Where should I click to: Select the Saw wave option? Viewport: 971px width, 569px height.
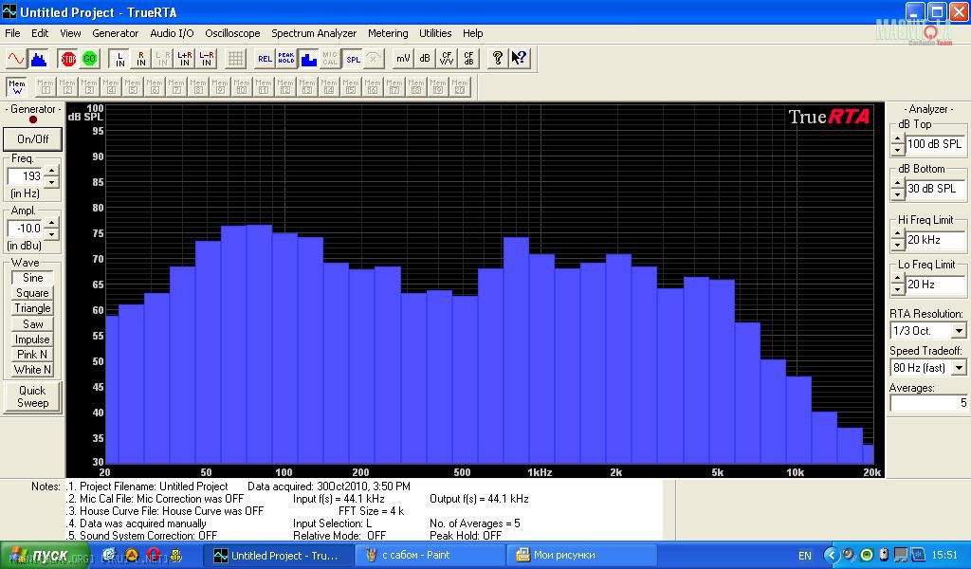[x=32, y=323]
